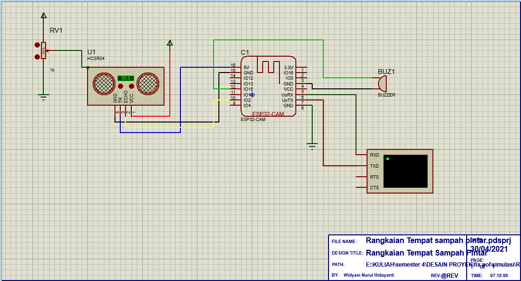Select the IO15 pin label
This screenshot has width=521, height=281.
click(x=248, y=89)
